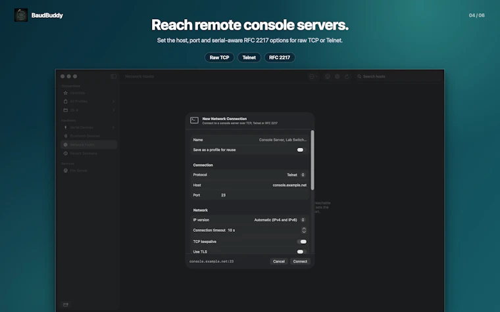Click the Cancel button
This screenshot has width=500, height=312.
coord(279,261)
